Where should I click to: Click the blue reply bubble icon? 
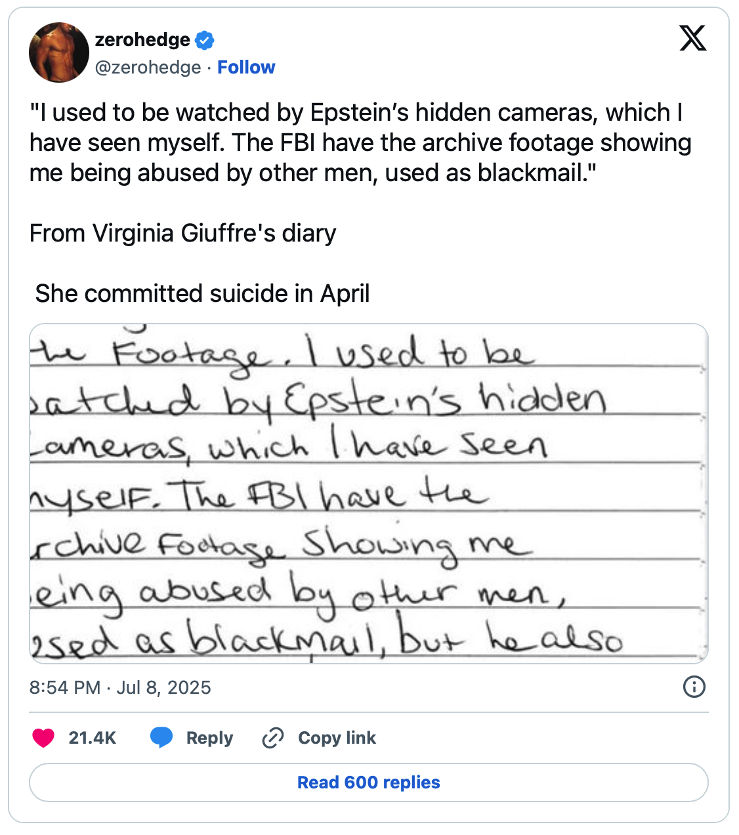click(x=161, y=738)
